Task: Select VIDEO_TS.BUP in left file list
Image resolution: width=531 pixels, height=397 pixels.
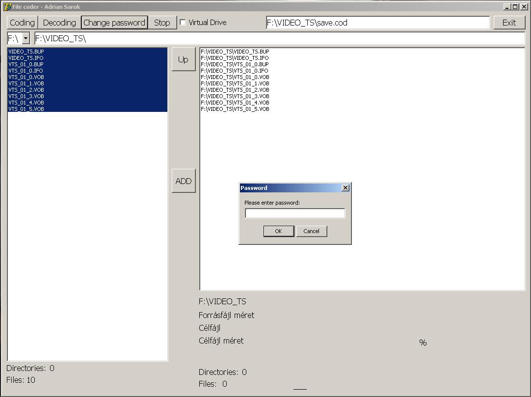Action: (87, 52)
